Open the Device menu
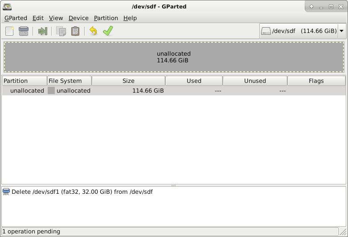Image resolution: width=348 pixels, height=237 pixels. [78, 18]
